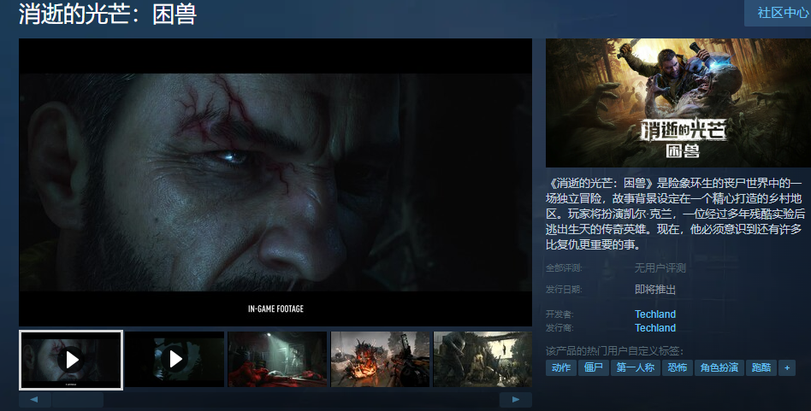Click the right arrow of thumbnail strip
The height and width of the screenshot is (411, 811).
516,400
